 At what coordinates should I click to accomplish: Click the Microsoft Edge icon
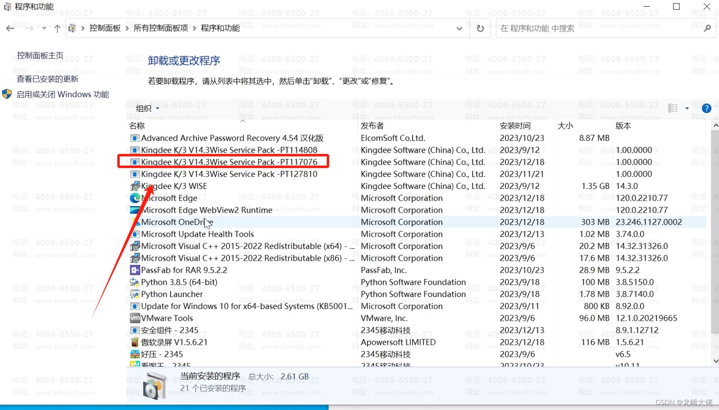pyautogui.click(x=135, y=198)
